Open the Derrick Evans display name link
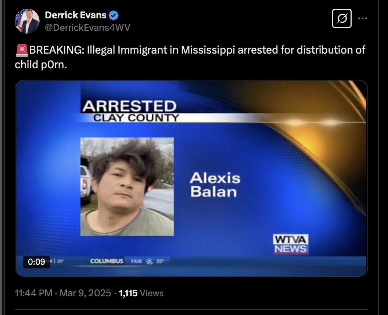 pos(75,15)
